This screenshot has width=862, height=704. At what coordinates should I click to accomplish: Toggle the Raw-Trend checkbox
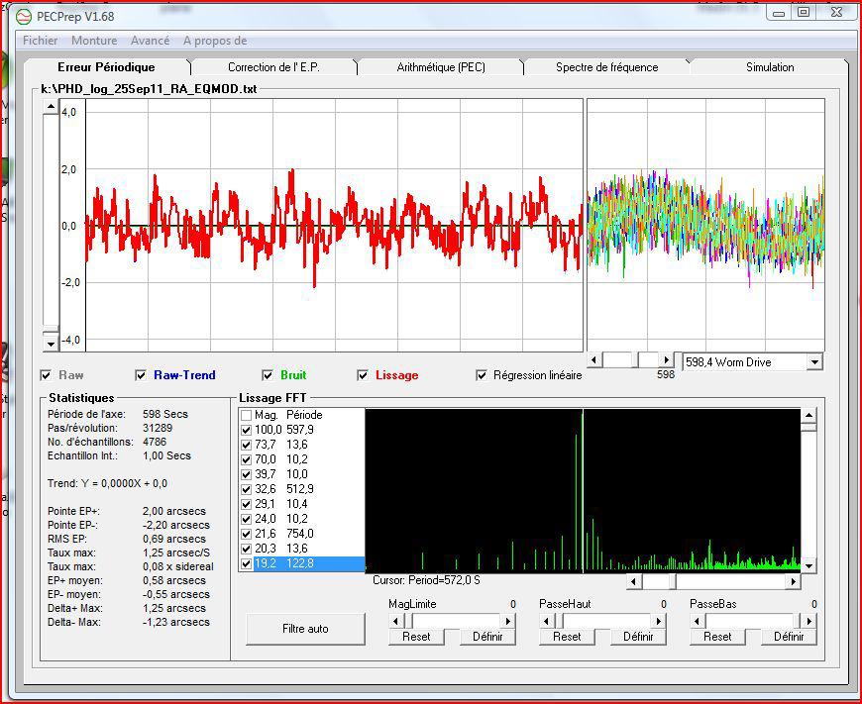coord(140,375)
